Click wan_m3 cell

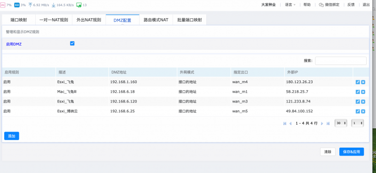pos(240,102)
